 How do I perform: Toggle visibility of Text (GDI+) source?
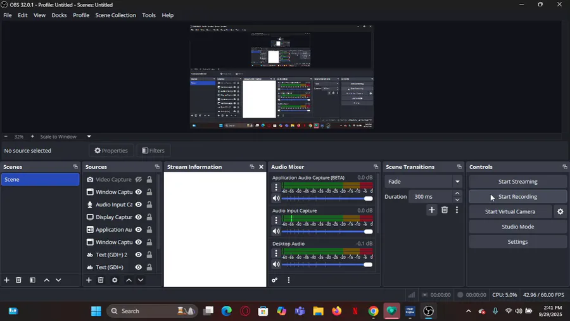pos(139,267)
